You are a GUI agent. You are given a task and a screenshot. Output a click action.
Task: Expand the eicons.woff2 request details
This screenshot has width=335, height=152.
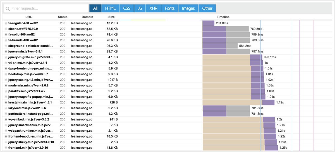click(6, 29)
